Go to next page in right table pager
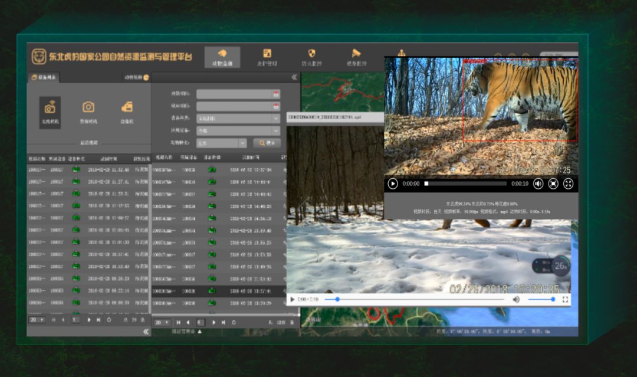Image resolution: width=637 pixels, height=377 pixels. pos(214,323)
